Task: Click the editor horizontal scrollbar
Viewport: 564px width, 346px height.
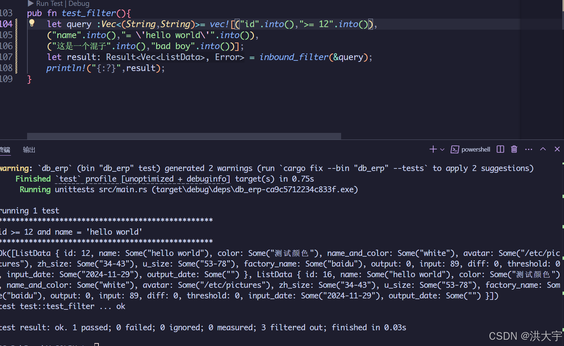Action: click(x=184, y=136)
